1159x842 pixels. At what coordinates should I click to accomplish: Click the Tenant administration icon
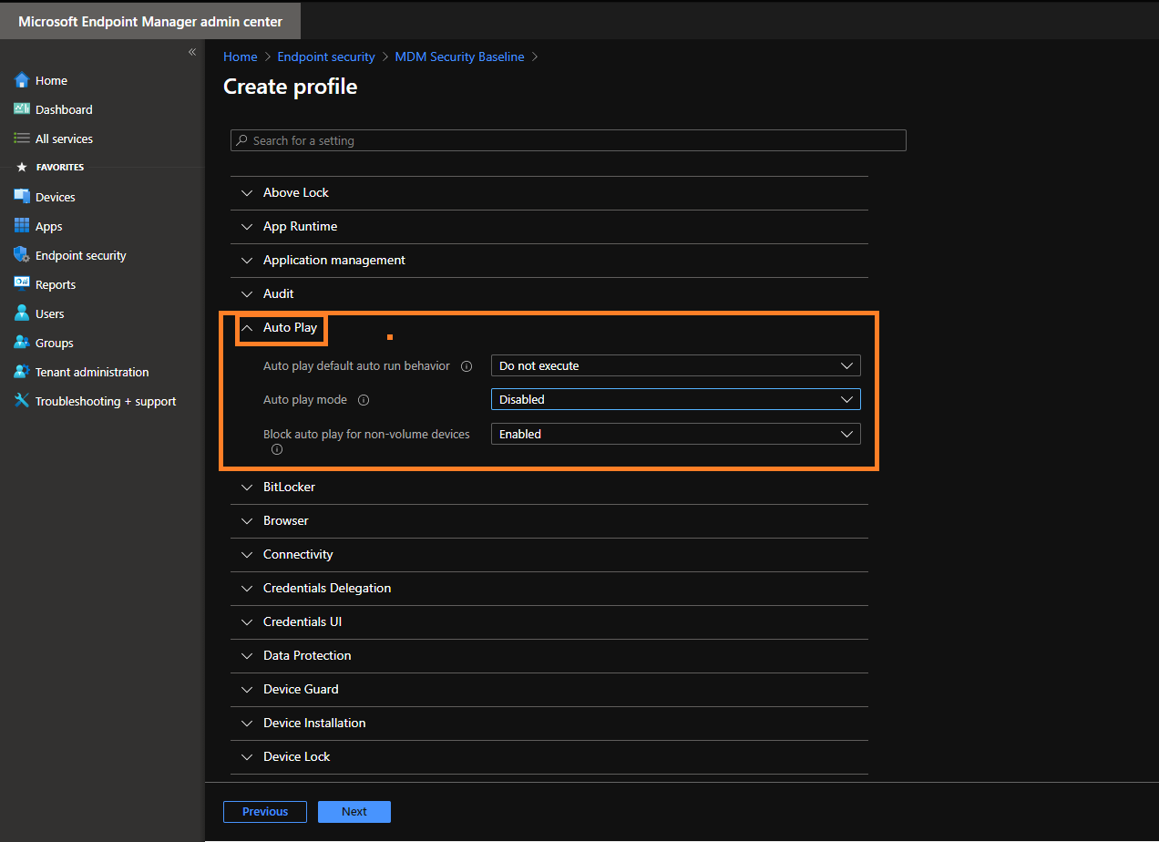(x=22, y=372)
